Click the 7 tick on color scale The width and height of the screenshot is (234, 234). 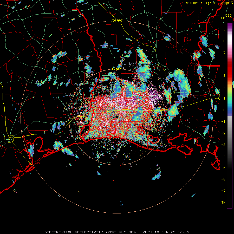pyautogui.click(x=224, y=29)
